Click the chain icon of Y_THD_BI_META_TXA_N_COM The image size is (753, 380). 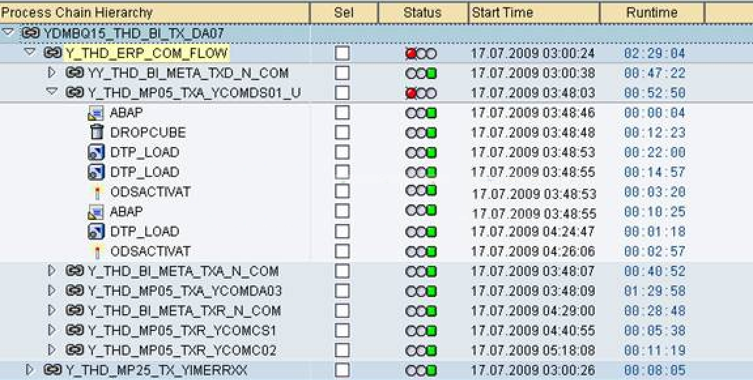click(75, 271)
